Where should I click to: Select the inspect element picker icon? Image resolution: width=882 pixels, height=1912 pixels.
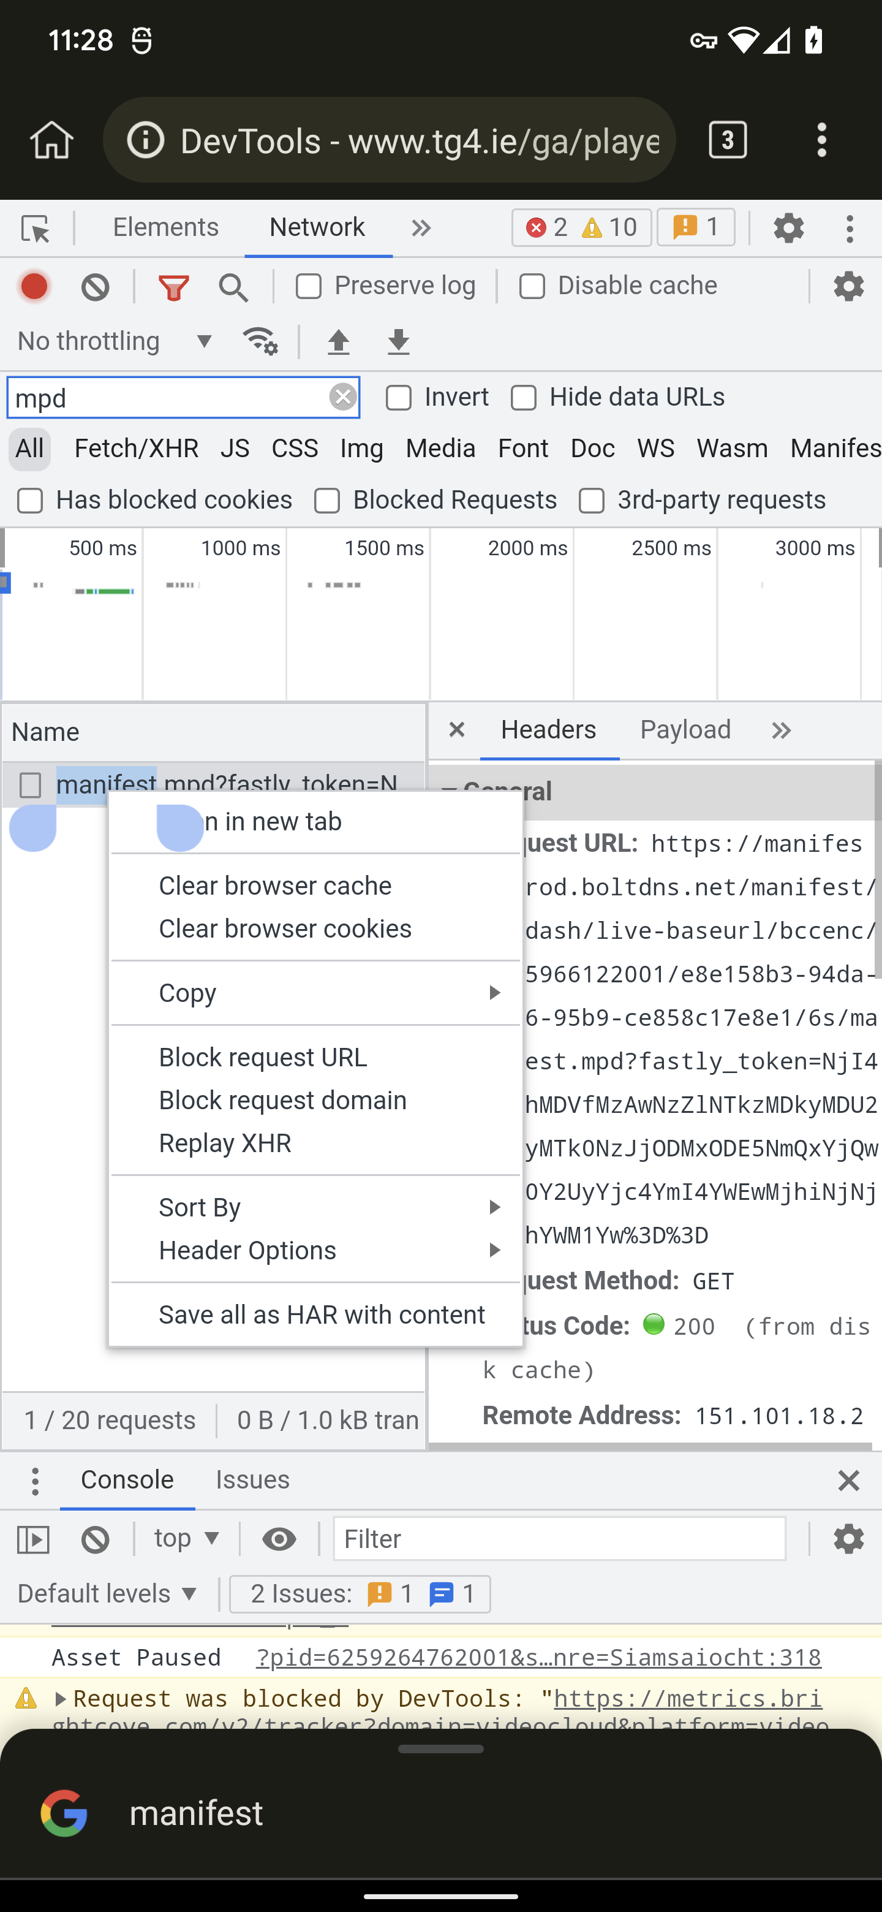click(x=35, y=228)
